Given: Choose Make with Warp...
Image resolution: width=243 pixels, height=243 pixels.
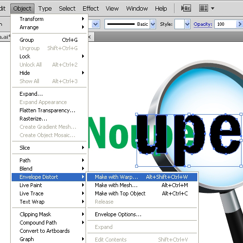Looking at the screenshot, I should (x=142, y=177).
